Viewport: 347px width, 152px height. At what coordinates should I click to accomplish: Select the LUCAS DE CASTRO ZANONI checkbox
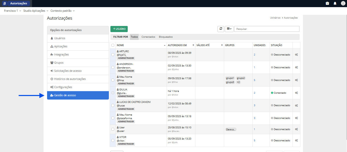113,105
